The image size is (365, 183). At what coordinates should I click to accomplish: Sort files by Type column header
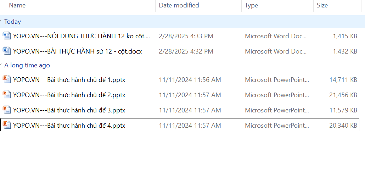pos(251,5)
